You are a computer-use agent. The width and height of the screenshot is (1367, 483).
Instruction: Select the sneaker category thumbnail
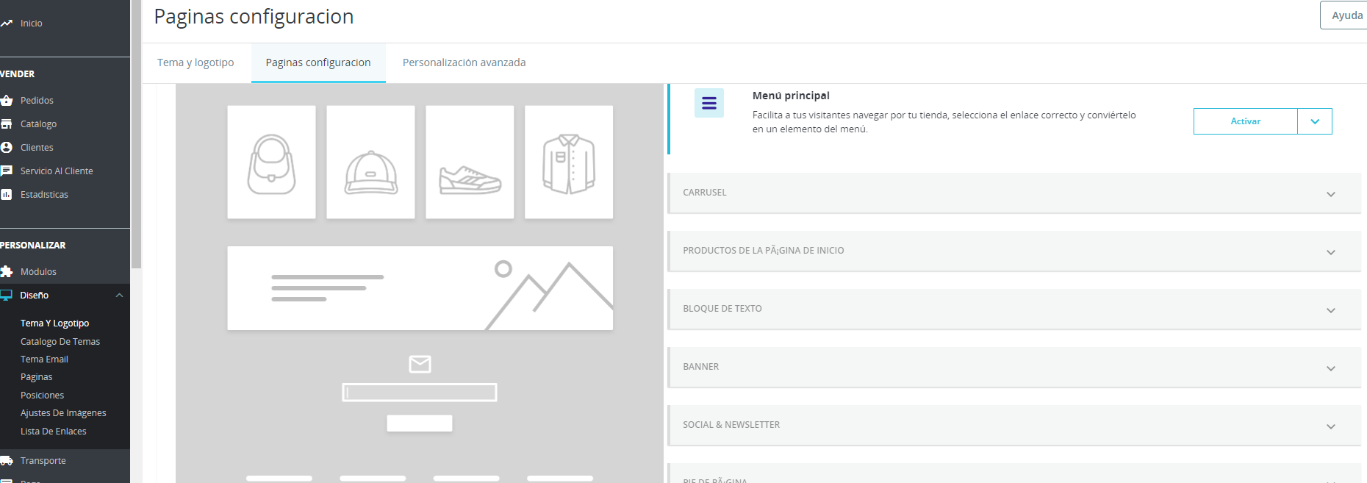470,162
